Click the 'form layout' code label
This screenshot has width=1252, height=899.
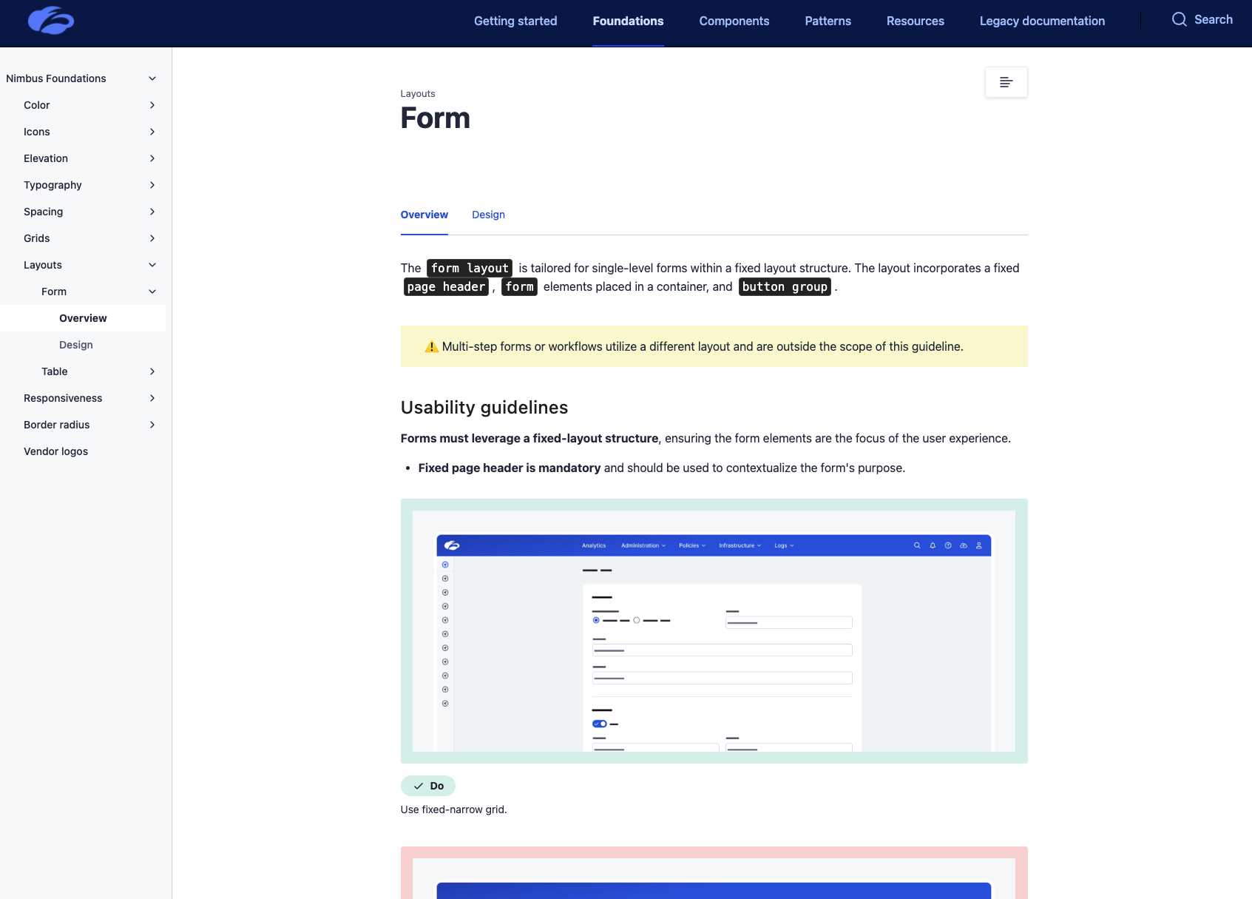(x=470, y=268)
